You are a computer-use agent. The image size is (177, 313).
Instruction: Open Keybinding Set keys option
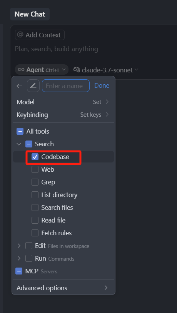click(63, 115)
